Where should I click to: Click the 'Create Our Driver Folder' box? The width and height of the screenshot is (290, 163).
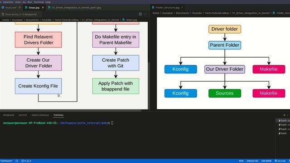click(x=38, y=63)
